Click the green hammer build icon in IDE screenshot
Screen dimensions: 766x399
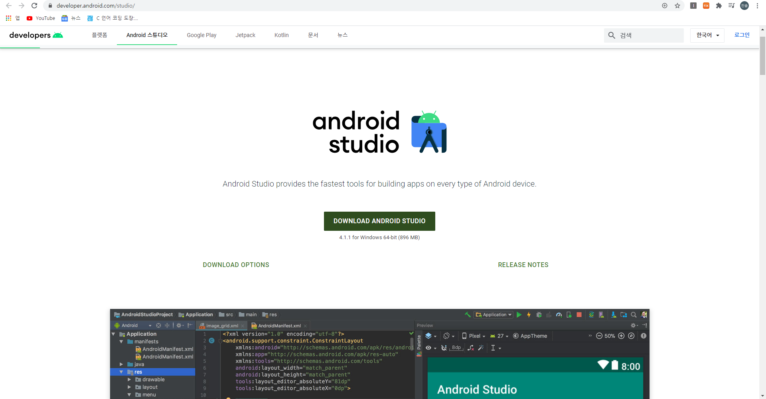coord(468,315)
